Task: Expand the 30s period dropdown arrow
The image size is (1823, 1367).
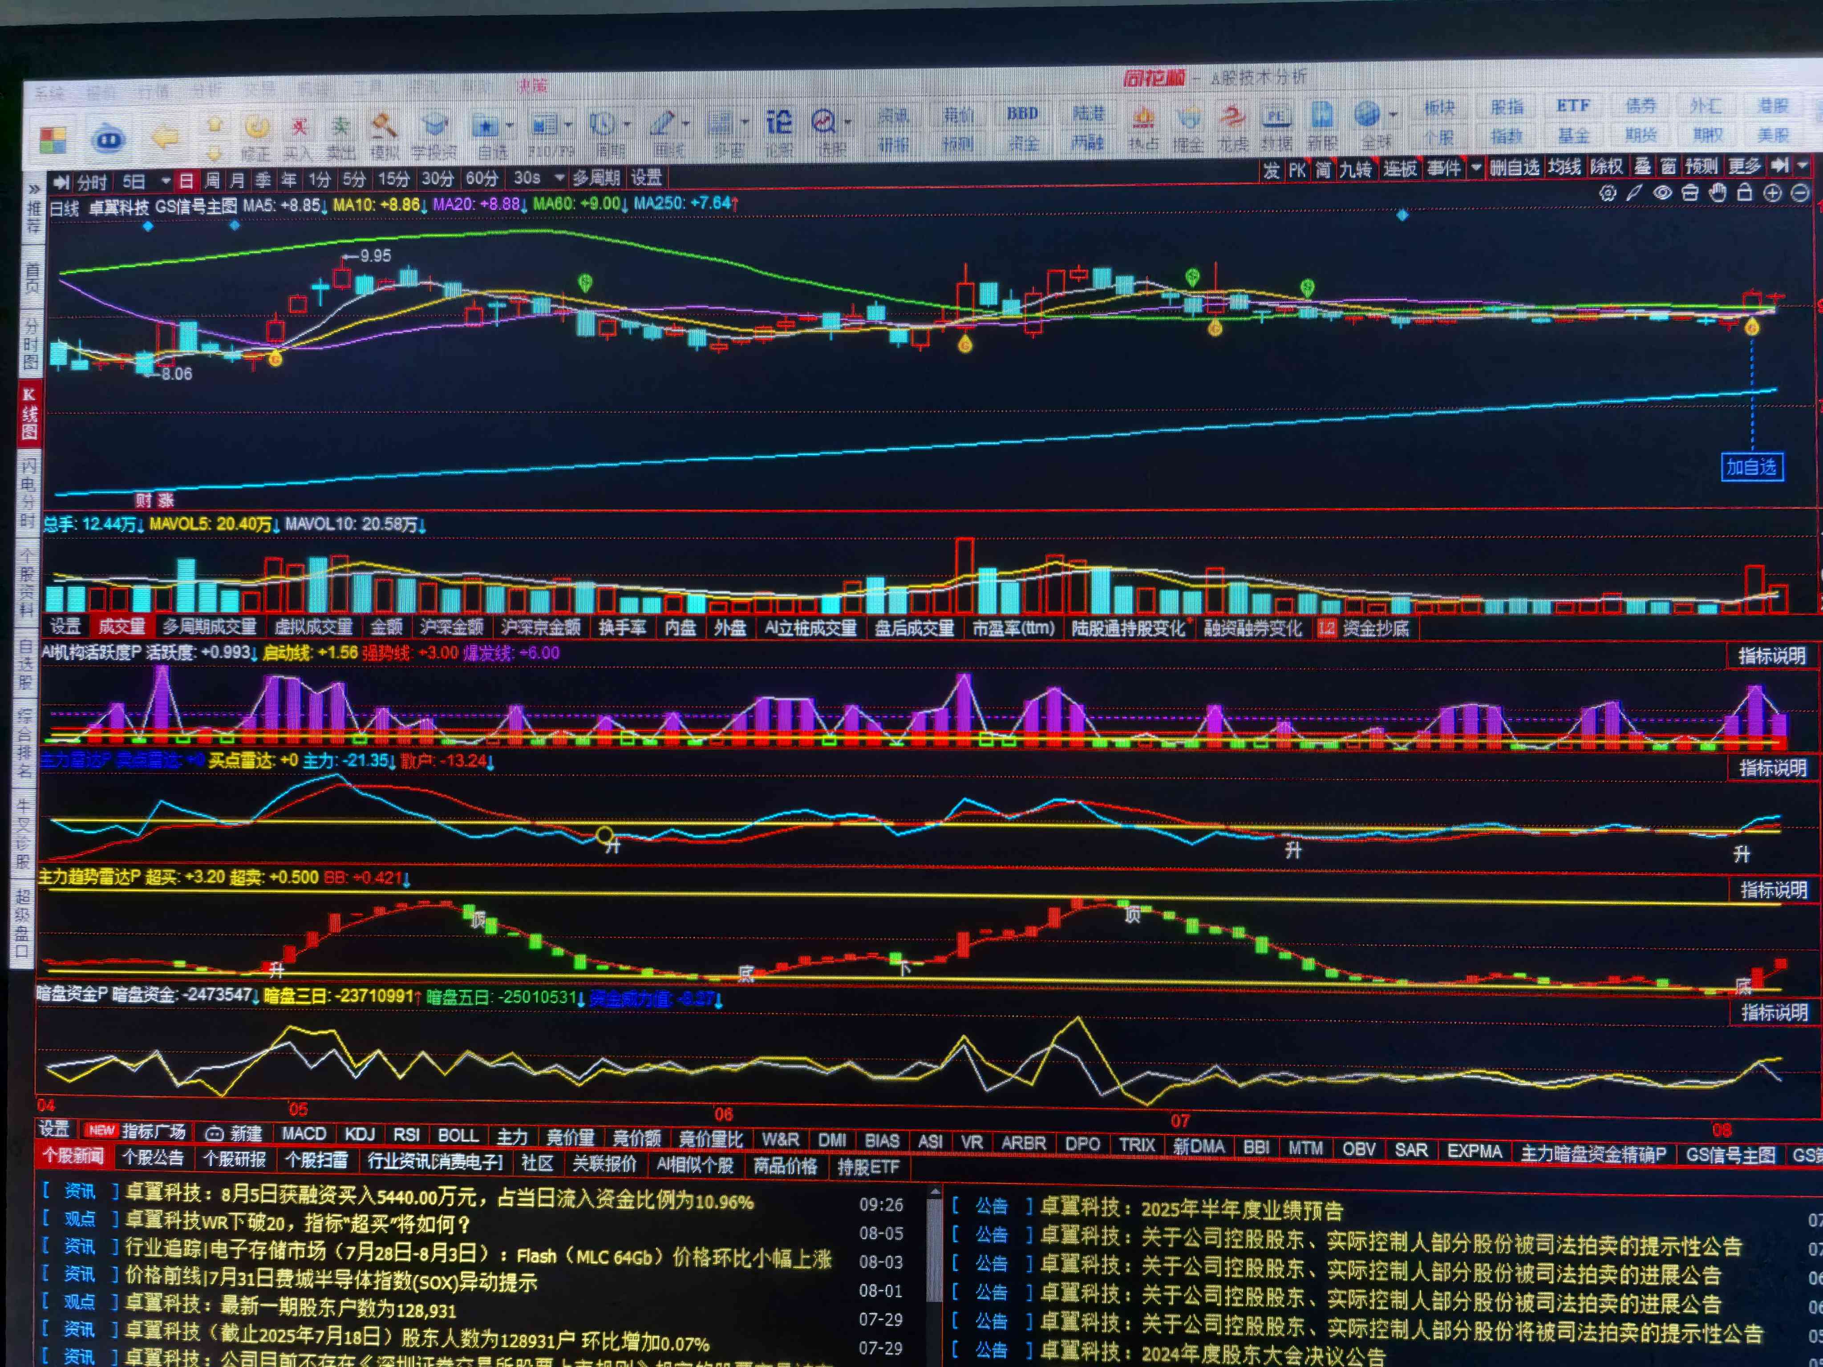Action: point(559,177)
